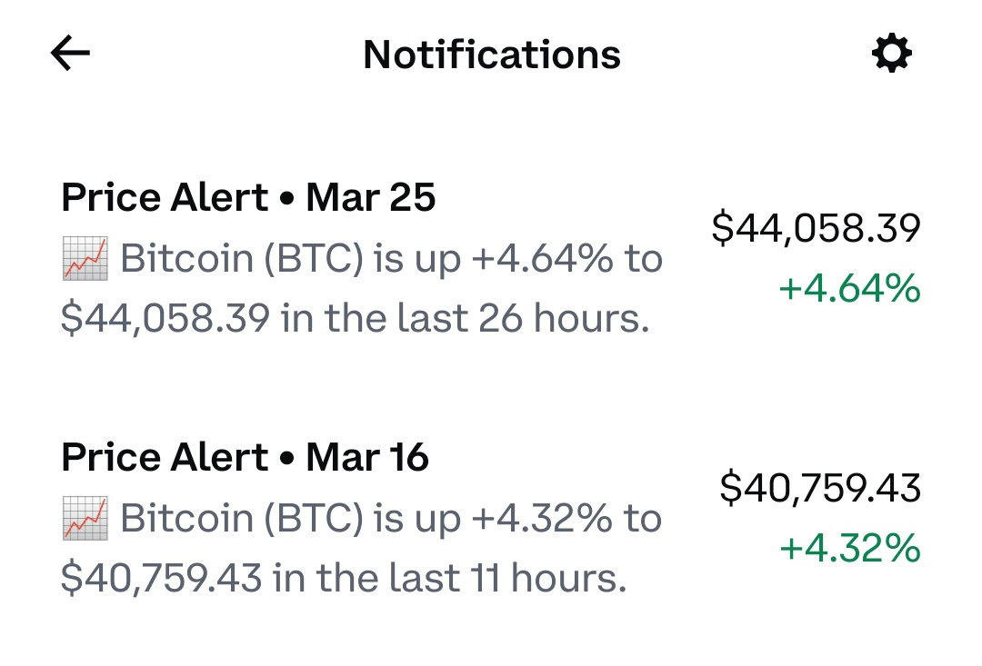Open notification settings gear icon
This screenshot has height=666, width=982.
[892, 54]
